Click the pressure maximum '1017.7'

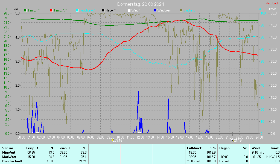pyautogui.click(x=211, y=157)
